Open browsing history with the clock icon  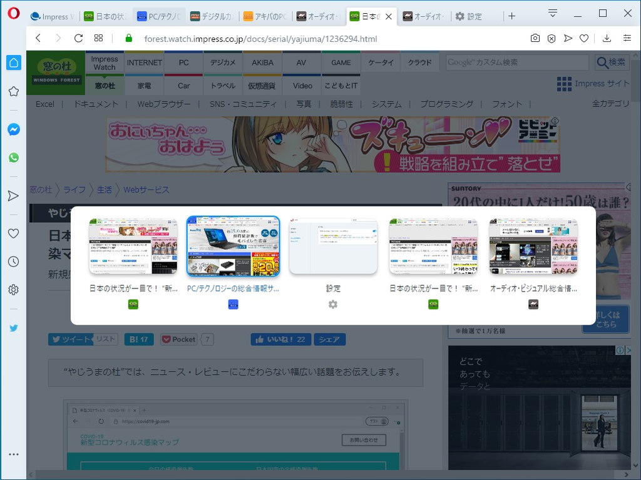tap(13, 261)
